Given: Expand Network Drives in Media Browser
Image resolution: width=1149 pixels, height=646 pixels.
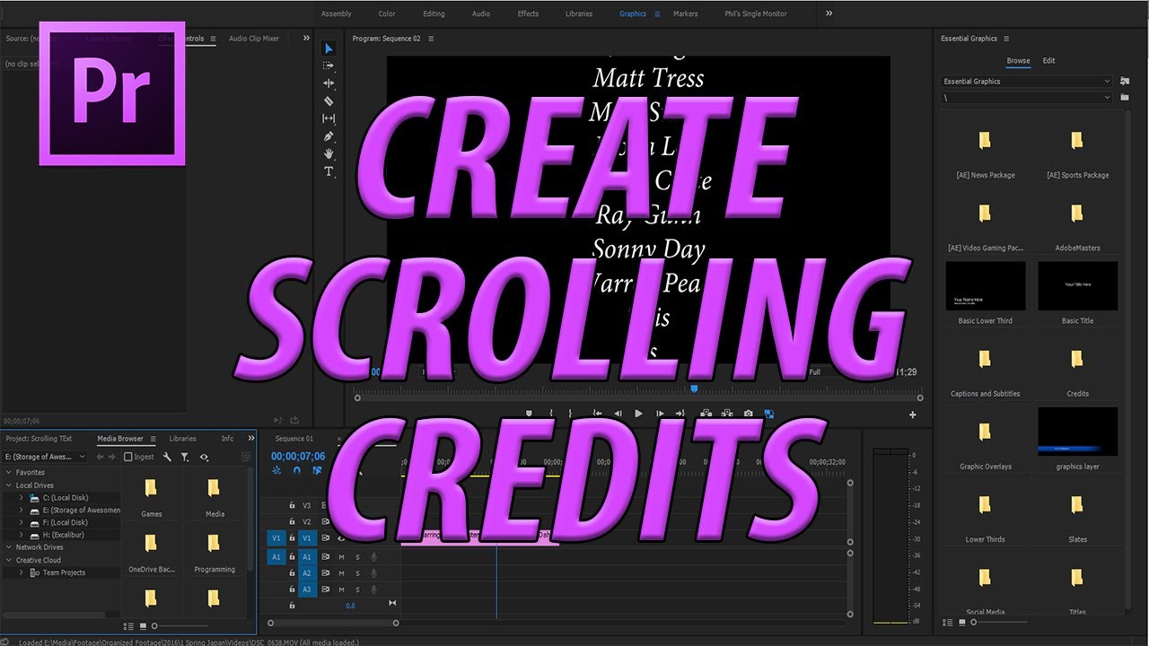Looking at the screenshot, I should tap(7, 547).
